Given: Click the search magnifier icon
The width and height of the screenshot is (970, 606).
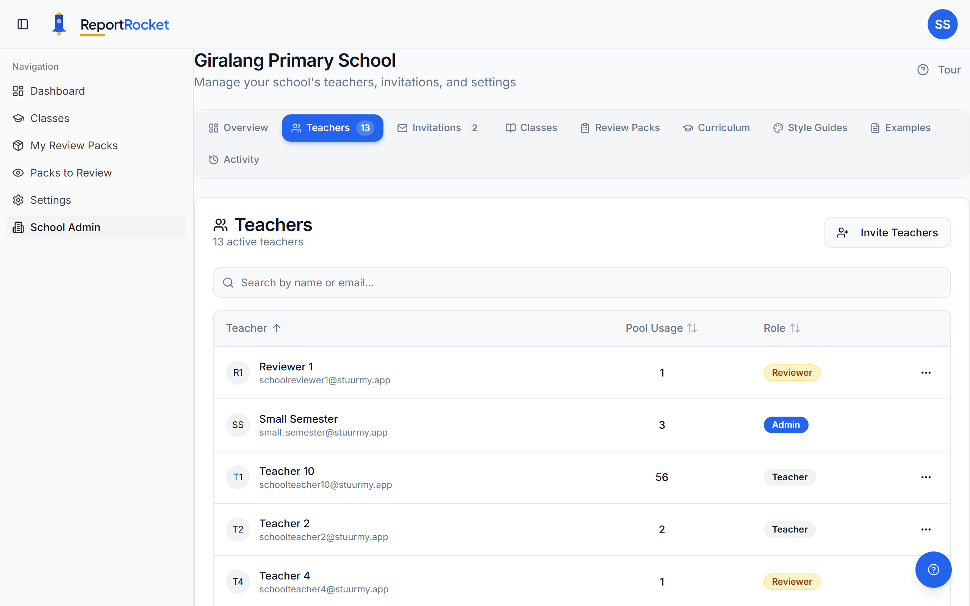Looking at the screenshot, I should tap(228, 282).
